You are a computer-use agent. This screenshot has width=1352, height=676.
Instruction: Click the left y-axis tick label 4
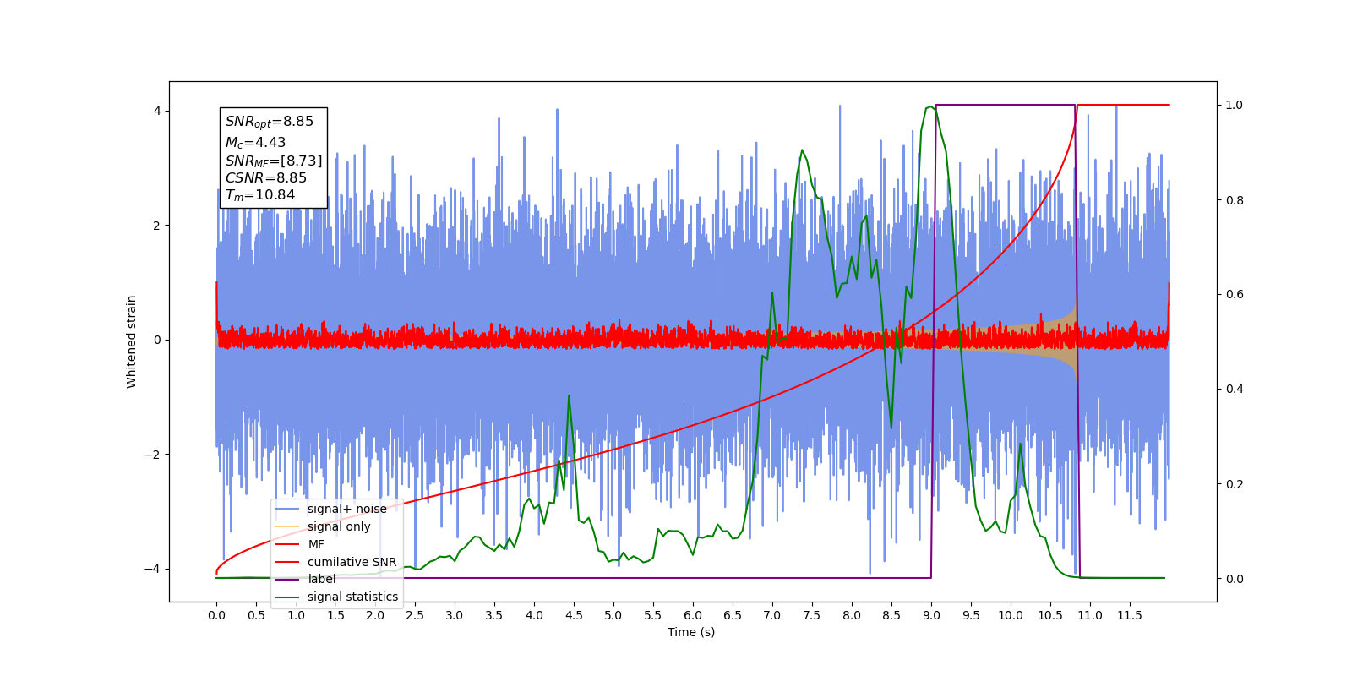point(157,112)
